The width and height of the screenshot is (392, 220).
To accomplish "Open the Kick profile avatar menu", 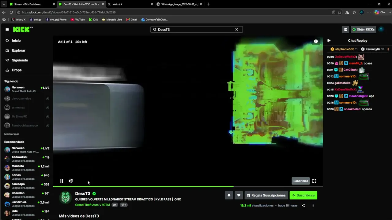I will (x=381, y=29).
